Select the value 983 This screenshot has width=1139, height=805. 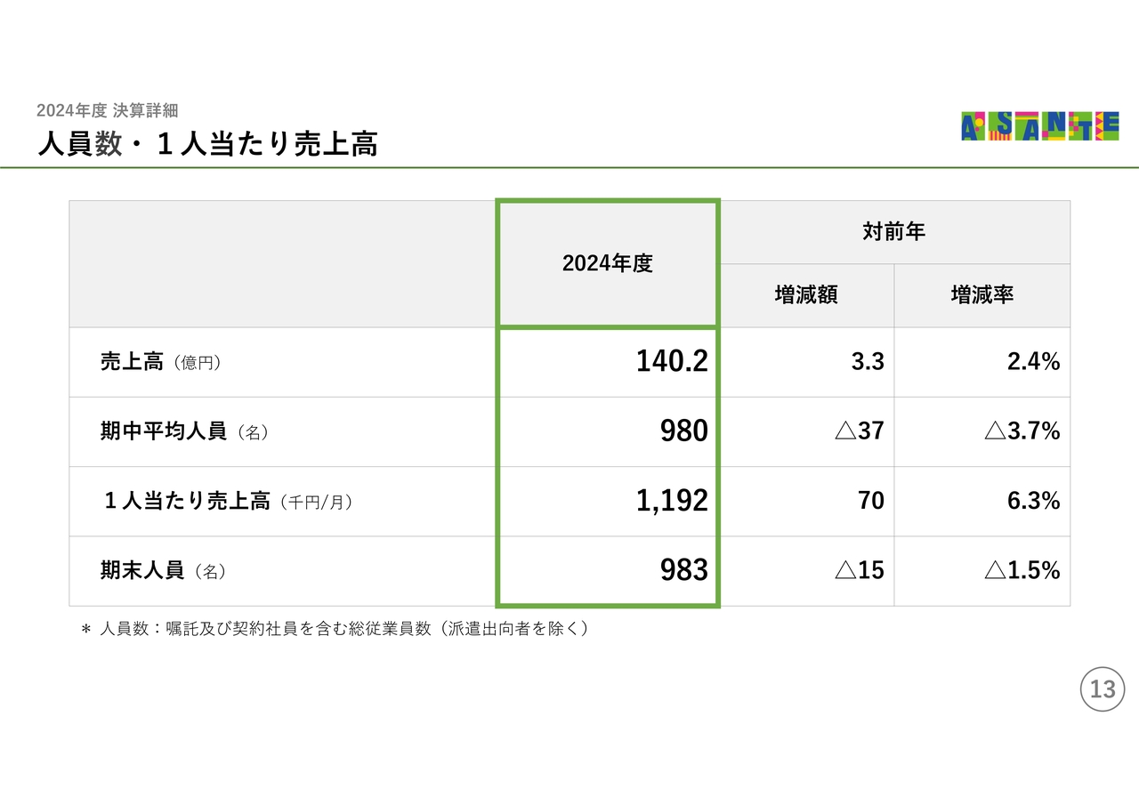pyautogui.click(x=684, y=570)
